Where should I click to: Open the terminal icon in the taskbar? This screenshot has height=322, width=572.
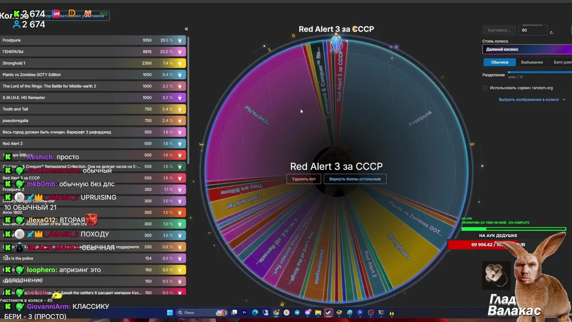(381, 313)
